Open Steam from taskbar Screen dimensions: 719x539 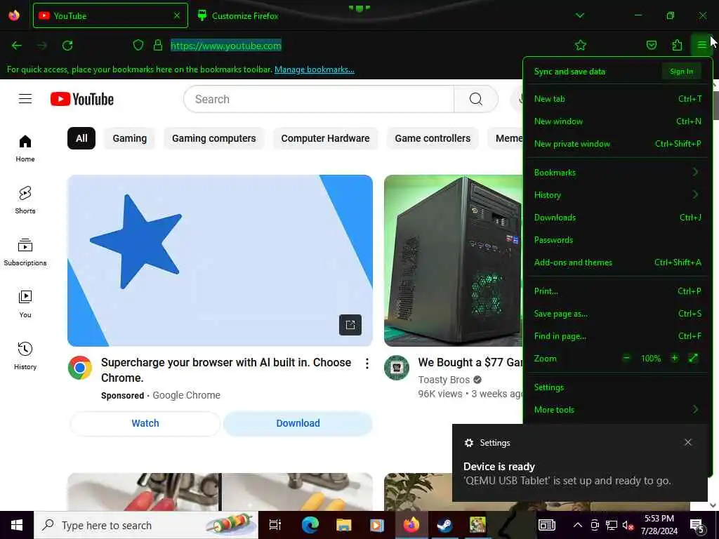444,525
